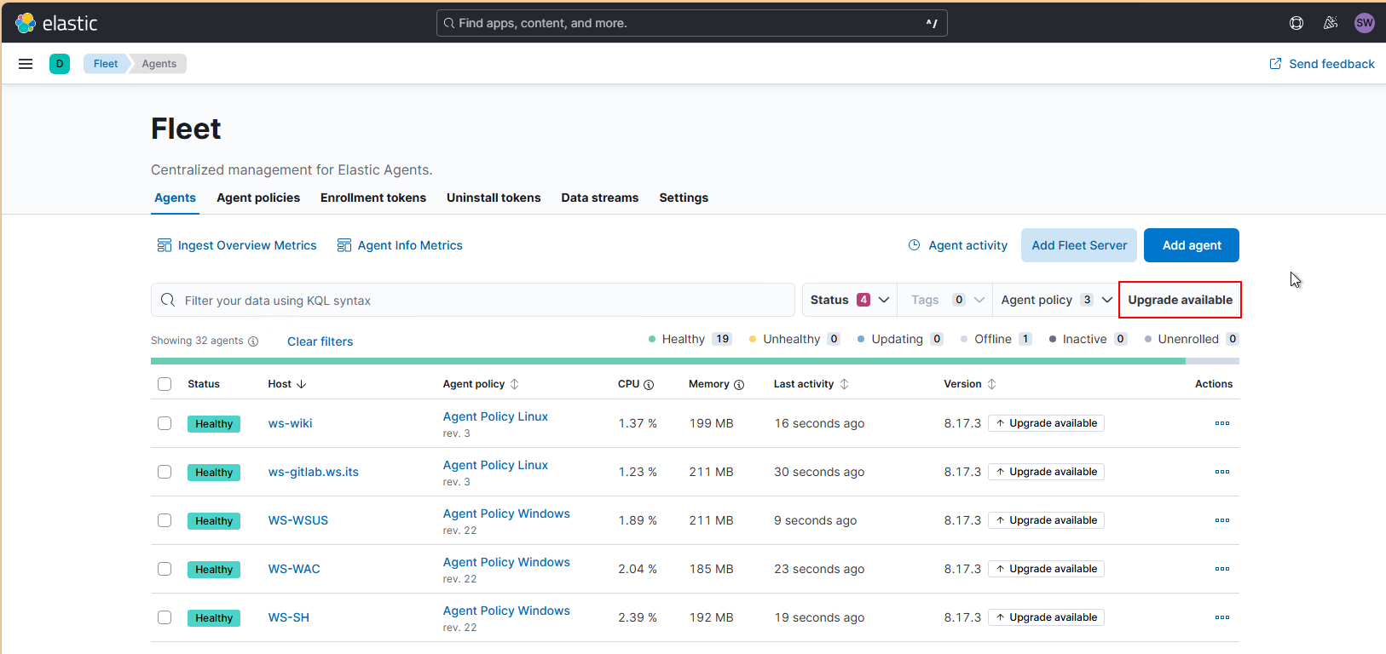Check the ws-wiki agent row

pyautogui.click(x=165, y=423)
